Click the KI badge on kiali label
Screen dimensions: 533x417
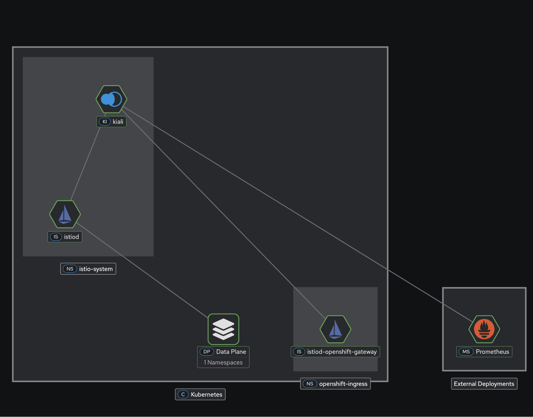pos(105,122)
